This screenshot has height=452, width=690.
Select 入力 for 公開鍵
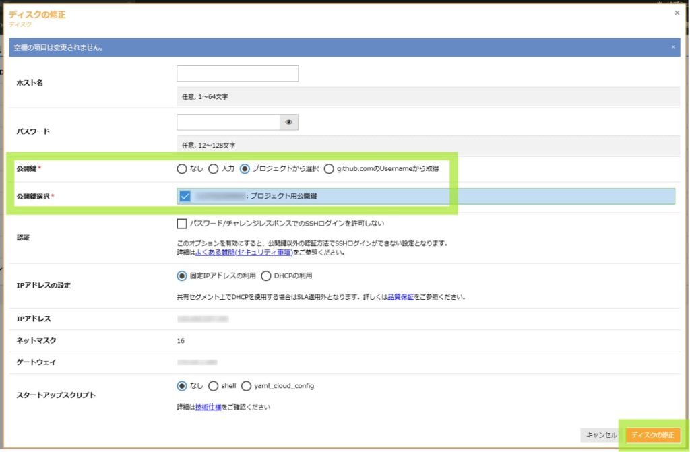point(213,169)
